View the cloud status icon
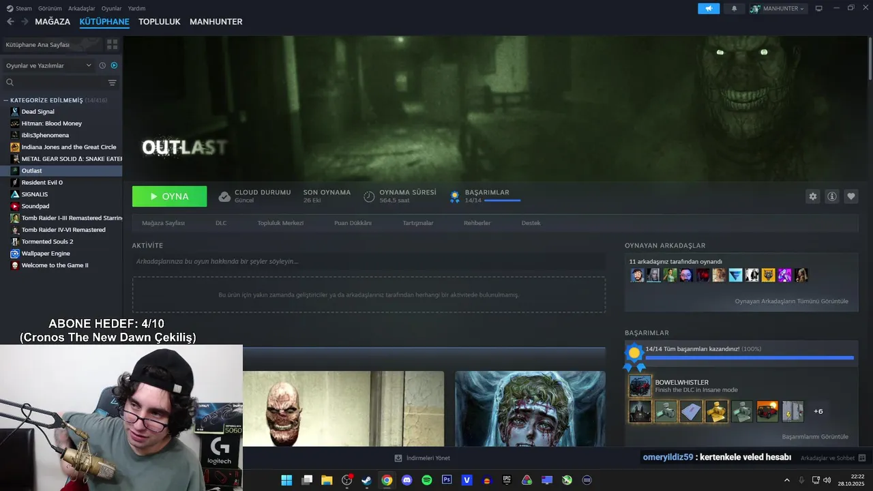 coord(224,196)
